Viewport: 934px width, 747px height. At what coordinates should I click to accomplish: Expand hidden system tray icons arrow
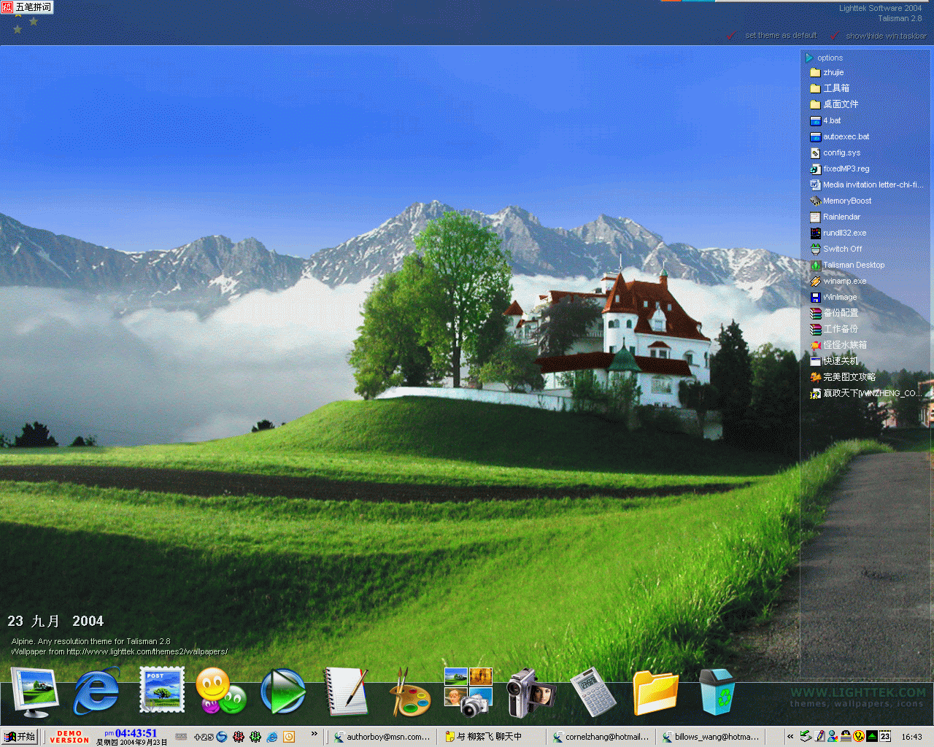point(790,737)
